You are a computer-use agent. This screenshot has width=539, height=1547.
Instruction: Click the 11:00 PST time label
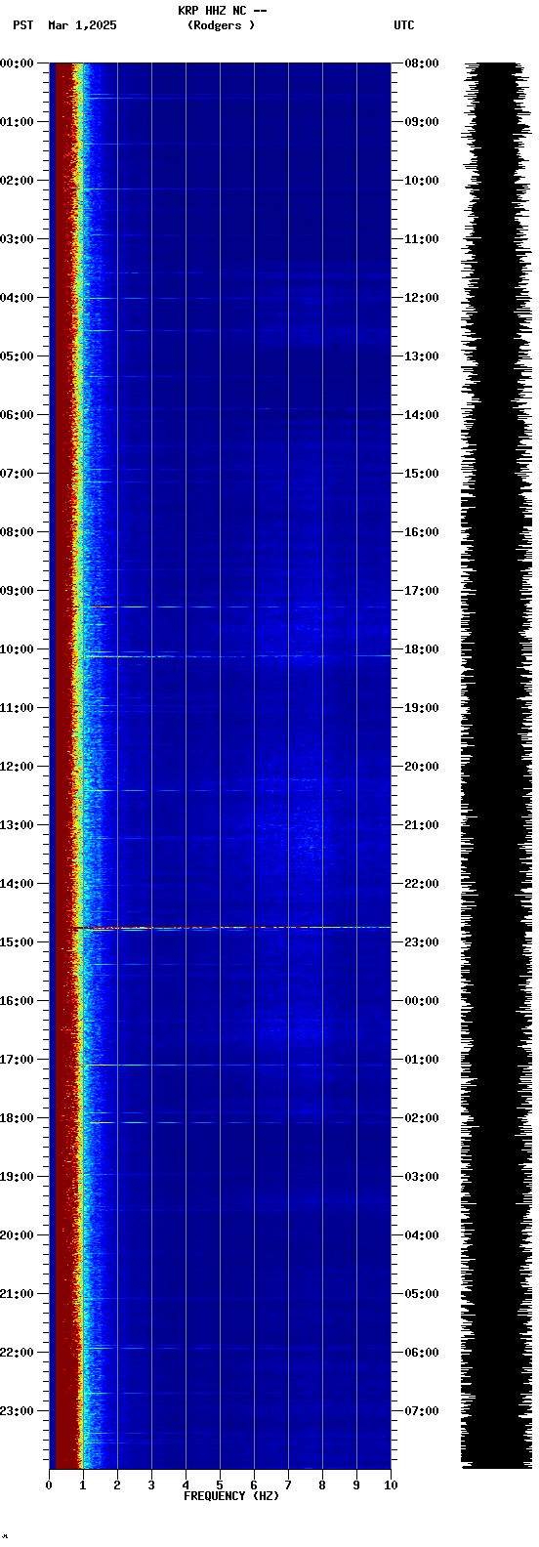pos(18,708)
